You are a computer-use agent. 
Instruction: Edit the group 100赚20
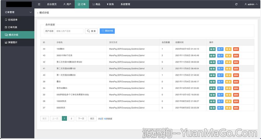(212, 49)
